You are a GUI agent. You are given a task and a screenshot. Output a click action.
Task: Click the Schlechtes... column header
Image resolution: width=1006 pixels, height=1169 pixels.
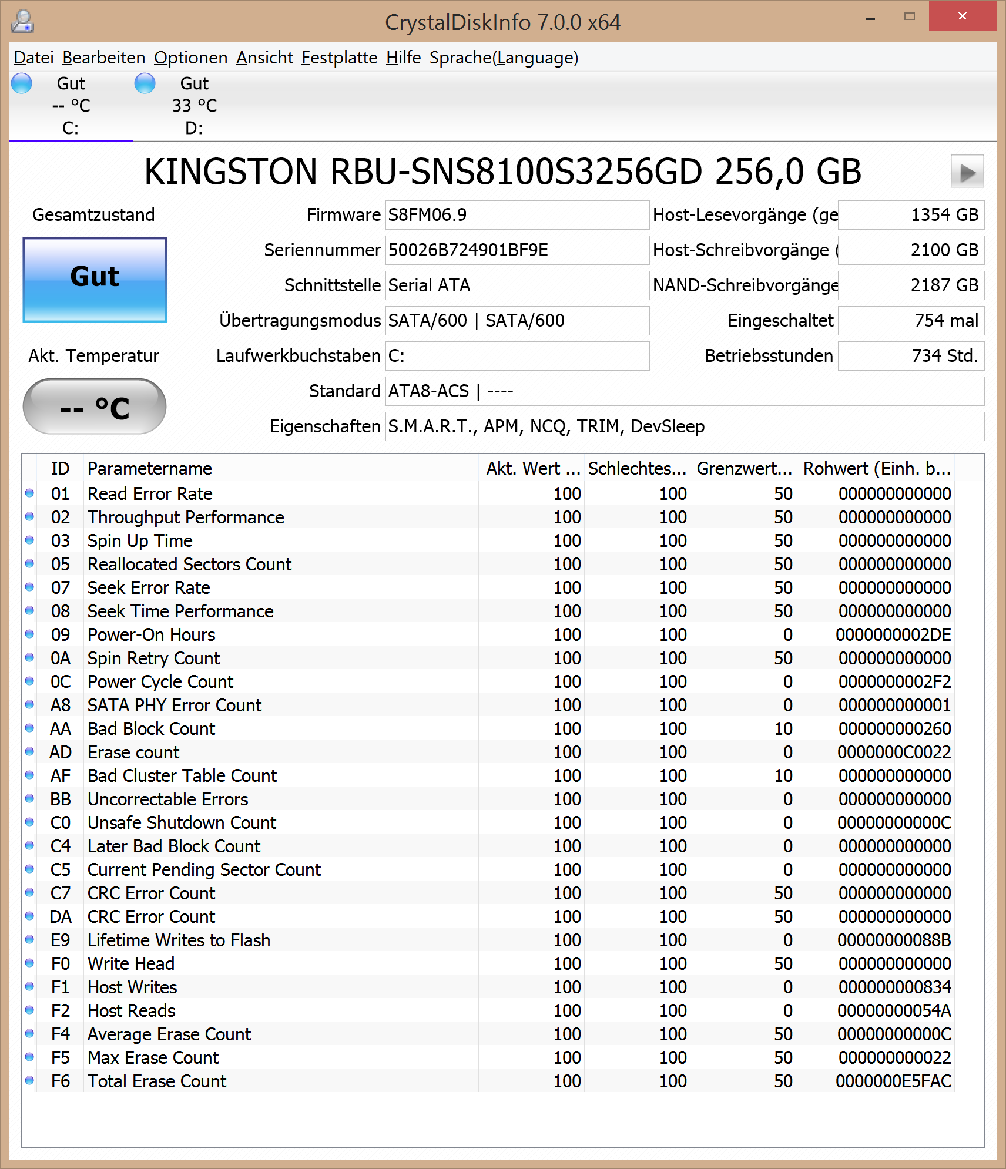[638, 468]
